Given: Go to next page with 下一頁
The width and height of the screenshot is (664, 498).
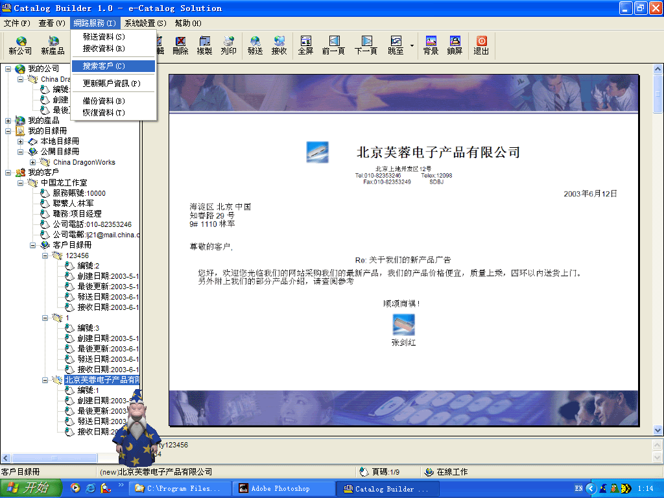Looking at the screenshot, I should click(366, 45).
